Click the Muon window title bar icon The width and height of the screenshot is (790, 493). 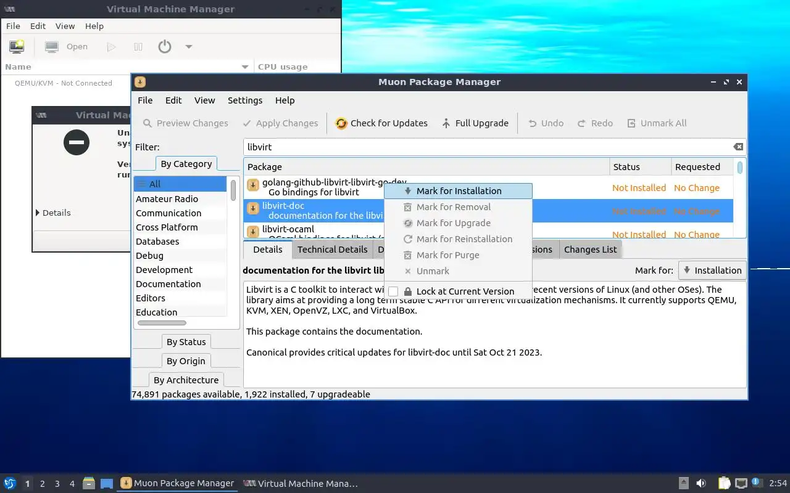(x=140, y=82)
